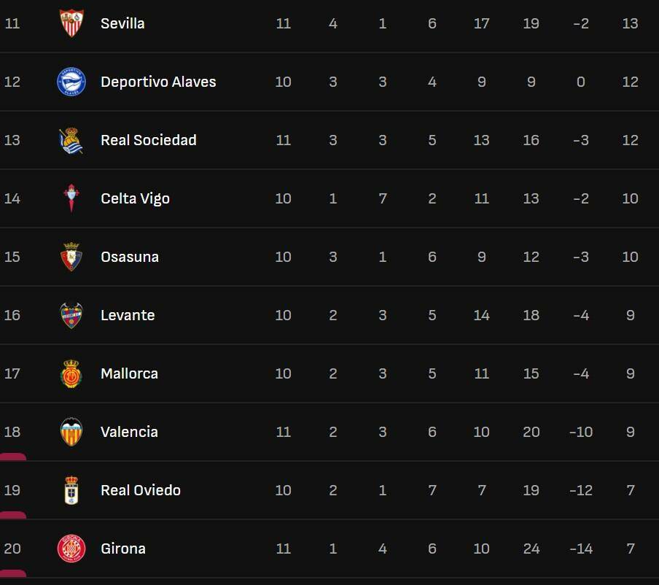Viewport: 659px width, 585px height.
Task: Open the Real Sociedad name link
Action: coord(149,140)
